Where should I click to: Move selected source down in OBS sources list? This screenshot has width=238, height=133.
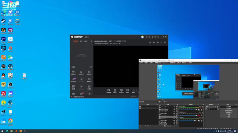point(170,126)
